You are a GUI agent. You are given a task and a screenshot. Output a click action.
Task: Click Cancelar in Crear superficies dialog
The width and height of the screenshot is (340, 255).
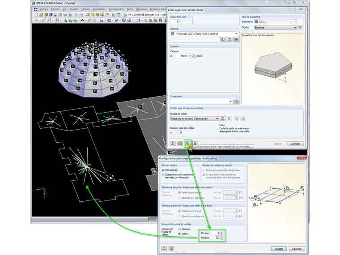[x=295, y=144]
